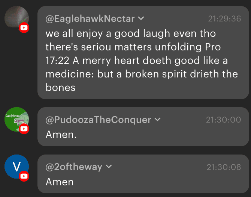Image resolution: width=251 pixels, height=197 pixels.
Task: Expand the chevron beside @PudoozaTheConquer
Action: (157, 120)
